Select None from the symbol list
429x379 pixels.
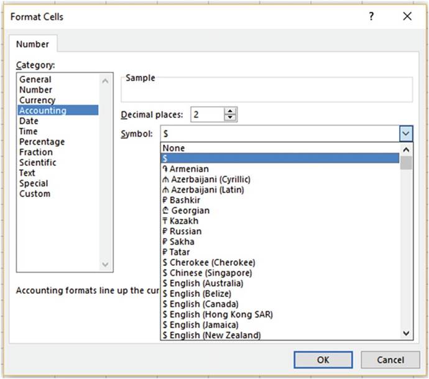pyautogui.click(x=173, y=148)
